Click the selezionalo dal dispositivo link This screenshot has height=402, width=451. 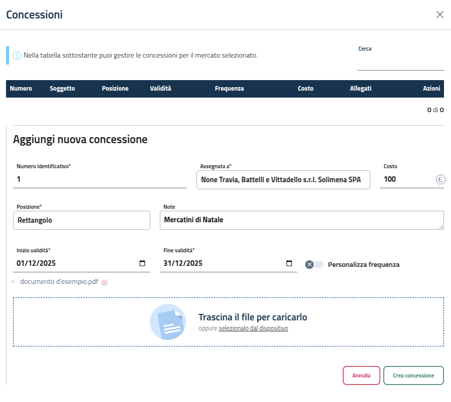(253, 329)
